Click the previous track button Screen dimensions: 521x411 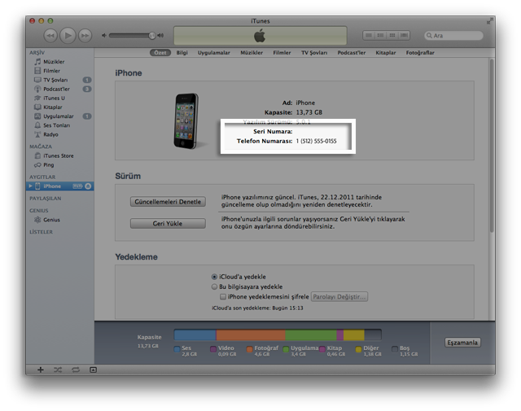[x=50, y=36]
